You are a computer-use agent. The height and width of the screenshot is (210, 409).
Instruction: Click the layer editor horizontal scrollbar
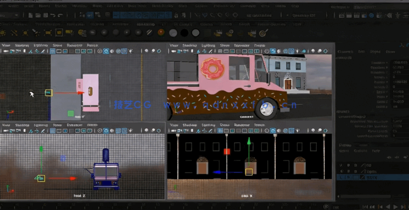click(365, 196)
